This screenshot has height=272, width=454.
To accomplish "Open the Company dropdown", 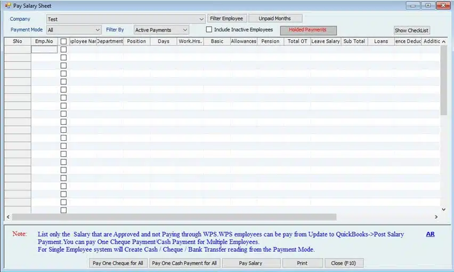I will tap(201, 19).
